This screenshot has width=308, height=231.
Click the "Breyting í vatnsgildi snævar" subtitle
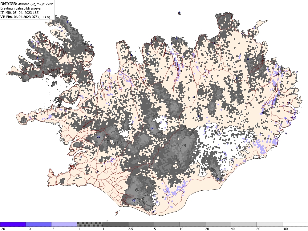point(21,8)
